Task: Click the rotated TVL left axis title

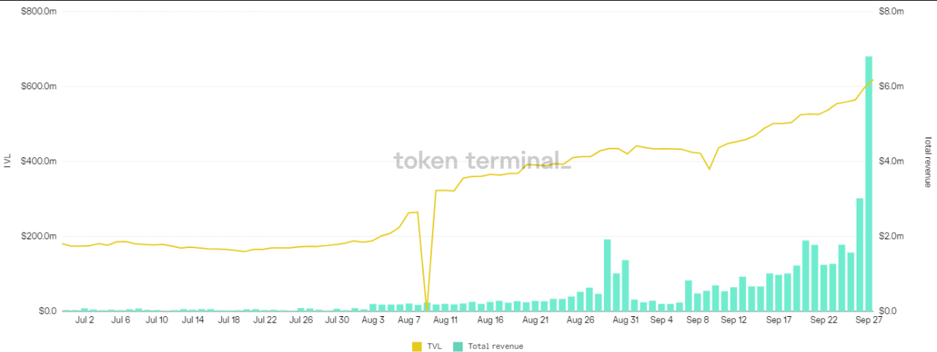Action: 8,162
